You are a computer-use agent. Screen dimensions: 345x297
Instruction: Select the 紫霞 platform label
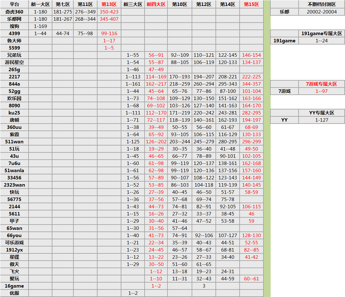(14, 135)
